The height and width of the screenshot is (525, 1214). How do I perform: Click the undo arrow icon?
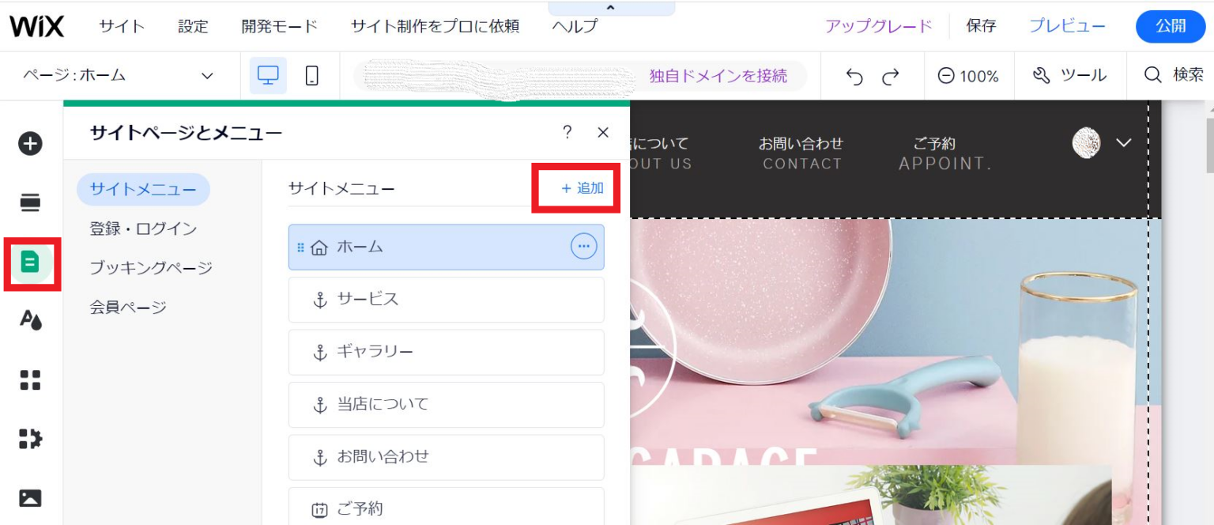coord(853,76)
